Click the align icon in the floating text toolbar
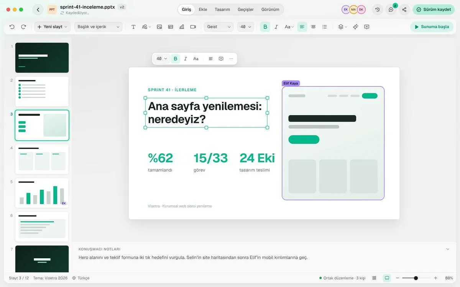Image resolution: width=460 pixels, height=287 pixels. click(210, 59)
